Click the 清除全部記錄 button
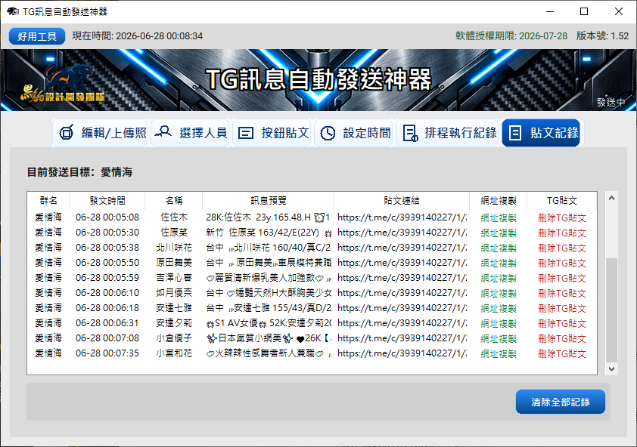637x447 pixels. 561,402
